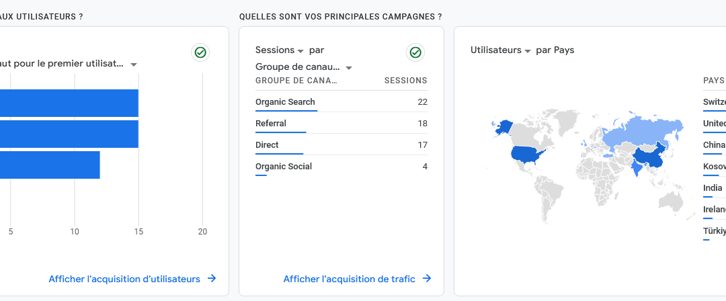Image resolution: width=726 pixels, height=301 pixels.
Task: Open the Sessions metric dropdown
Action: click(280, 50)
